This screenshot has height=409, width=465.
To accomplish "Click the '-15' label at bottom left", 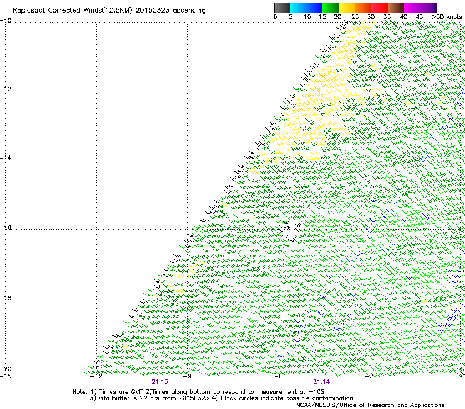I will coord(6,376).
